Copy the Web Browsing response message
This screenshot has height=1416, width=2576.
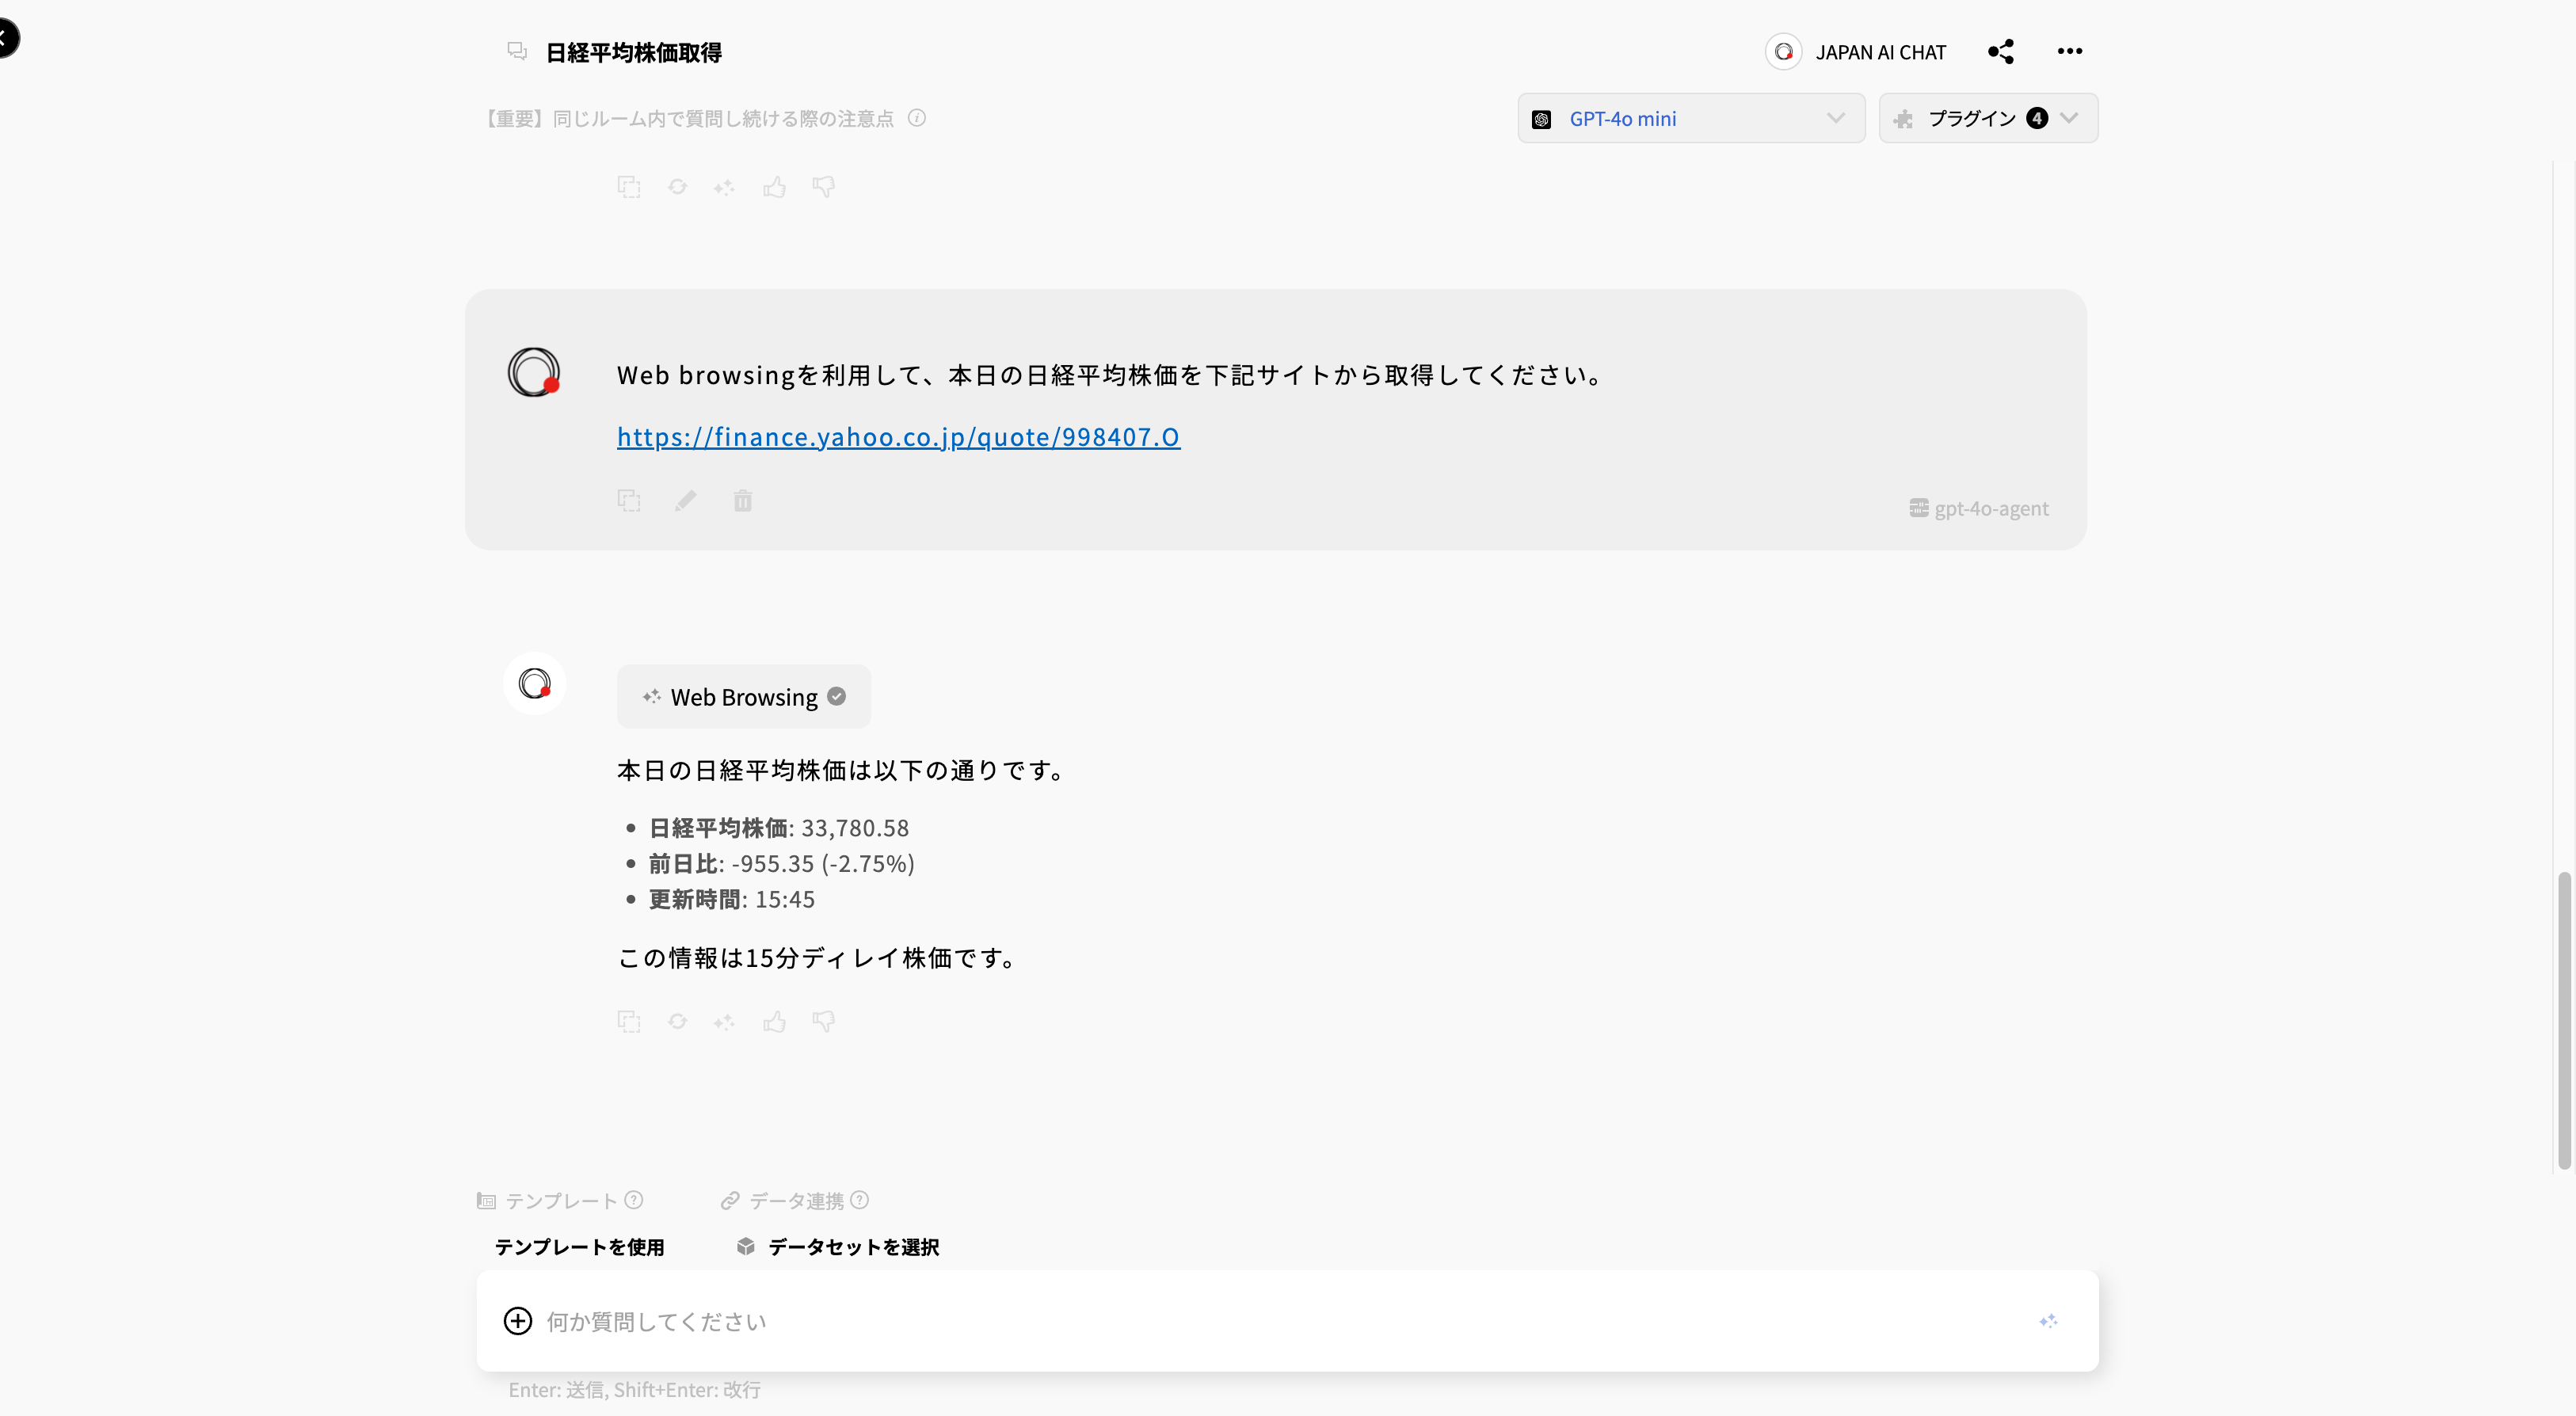tap(629, 1021)
